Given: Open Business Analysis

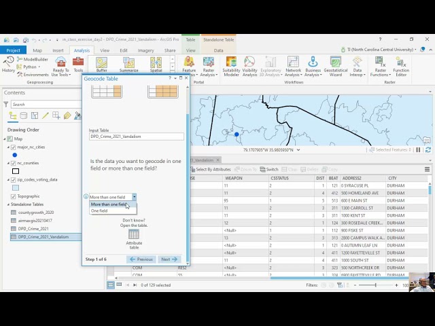Looking at the screenshot, I should [313, 67].
